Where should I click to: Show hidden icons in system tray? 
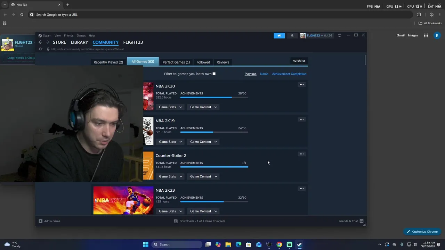[x=379, y=244]
